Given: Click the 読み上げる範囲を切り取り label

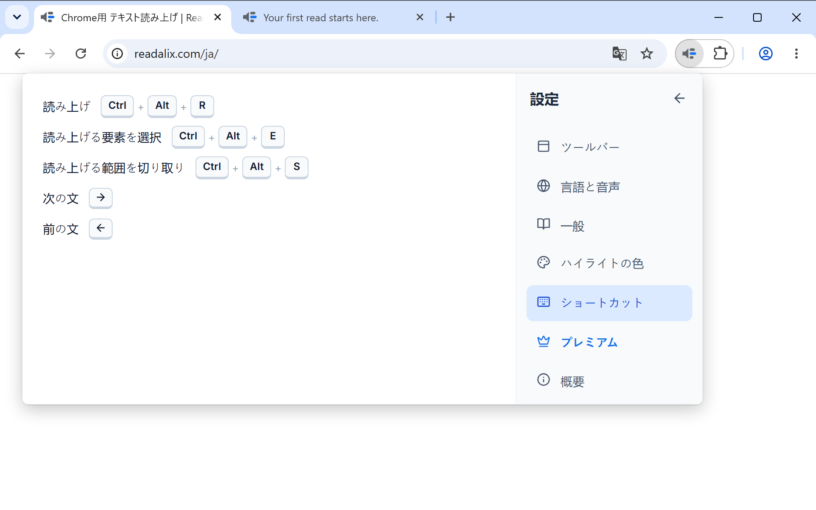Looking at the screenshot, I should [113, 168].
